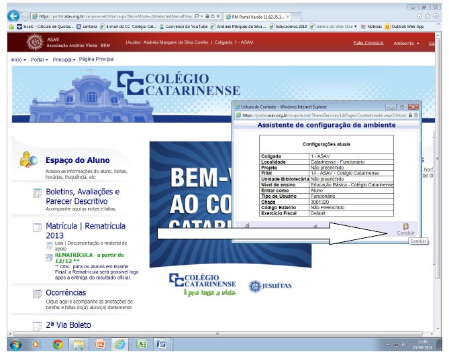Open the 2ª Via Boleto link
The image size is (449, 358).
(68, 325)
